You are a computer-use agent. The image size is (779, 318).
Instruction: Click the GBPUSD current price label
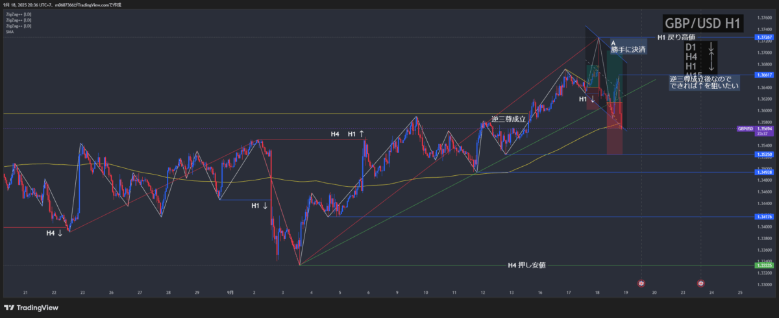click(754, 130)
